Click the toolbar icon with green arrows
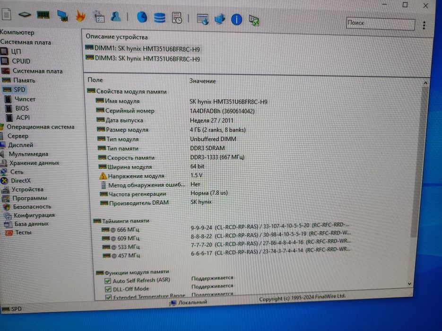The image size is (442, 331). [254, 21]
